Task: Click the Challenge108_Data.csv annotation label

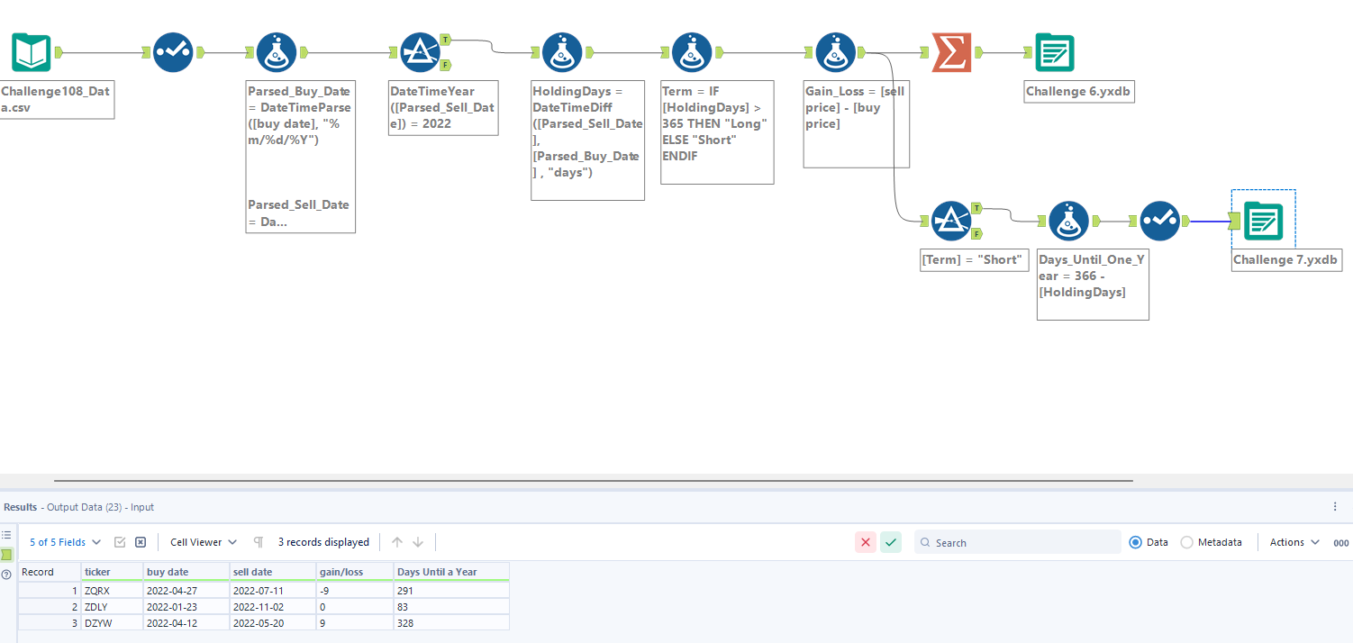Action: pos(56,100)
